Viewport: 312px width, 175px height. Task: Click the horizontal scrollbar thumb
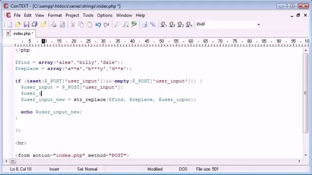pyautogui.click(x=13, y=161)
